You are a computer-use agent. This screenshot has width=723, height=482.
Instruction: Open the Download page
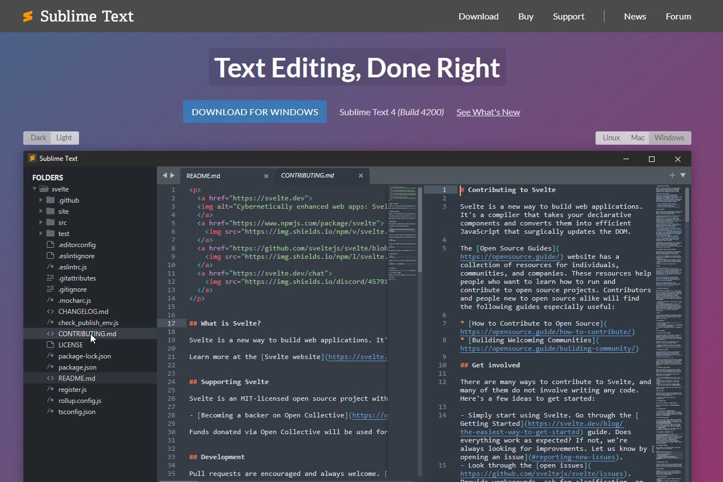(479, 17)
